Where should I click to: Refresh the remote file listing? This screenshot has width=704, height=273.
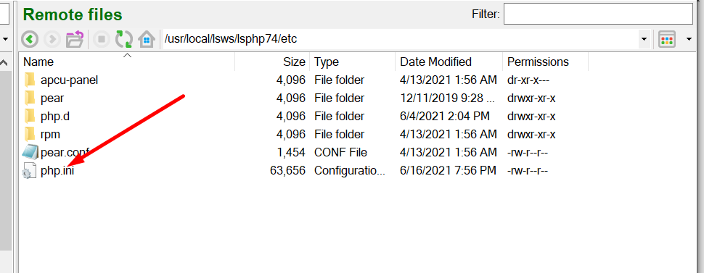(x=124, y=39)
